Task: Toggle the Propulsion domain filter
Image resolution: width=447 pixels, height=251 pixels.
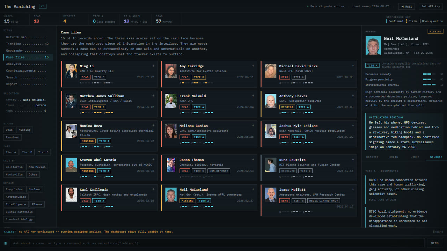Action: [14, 189]
